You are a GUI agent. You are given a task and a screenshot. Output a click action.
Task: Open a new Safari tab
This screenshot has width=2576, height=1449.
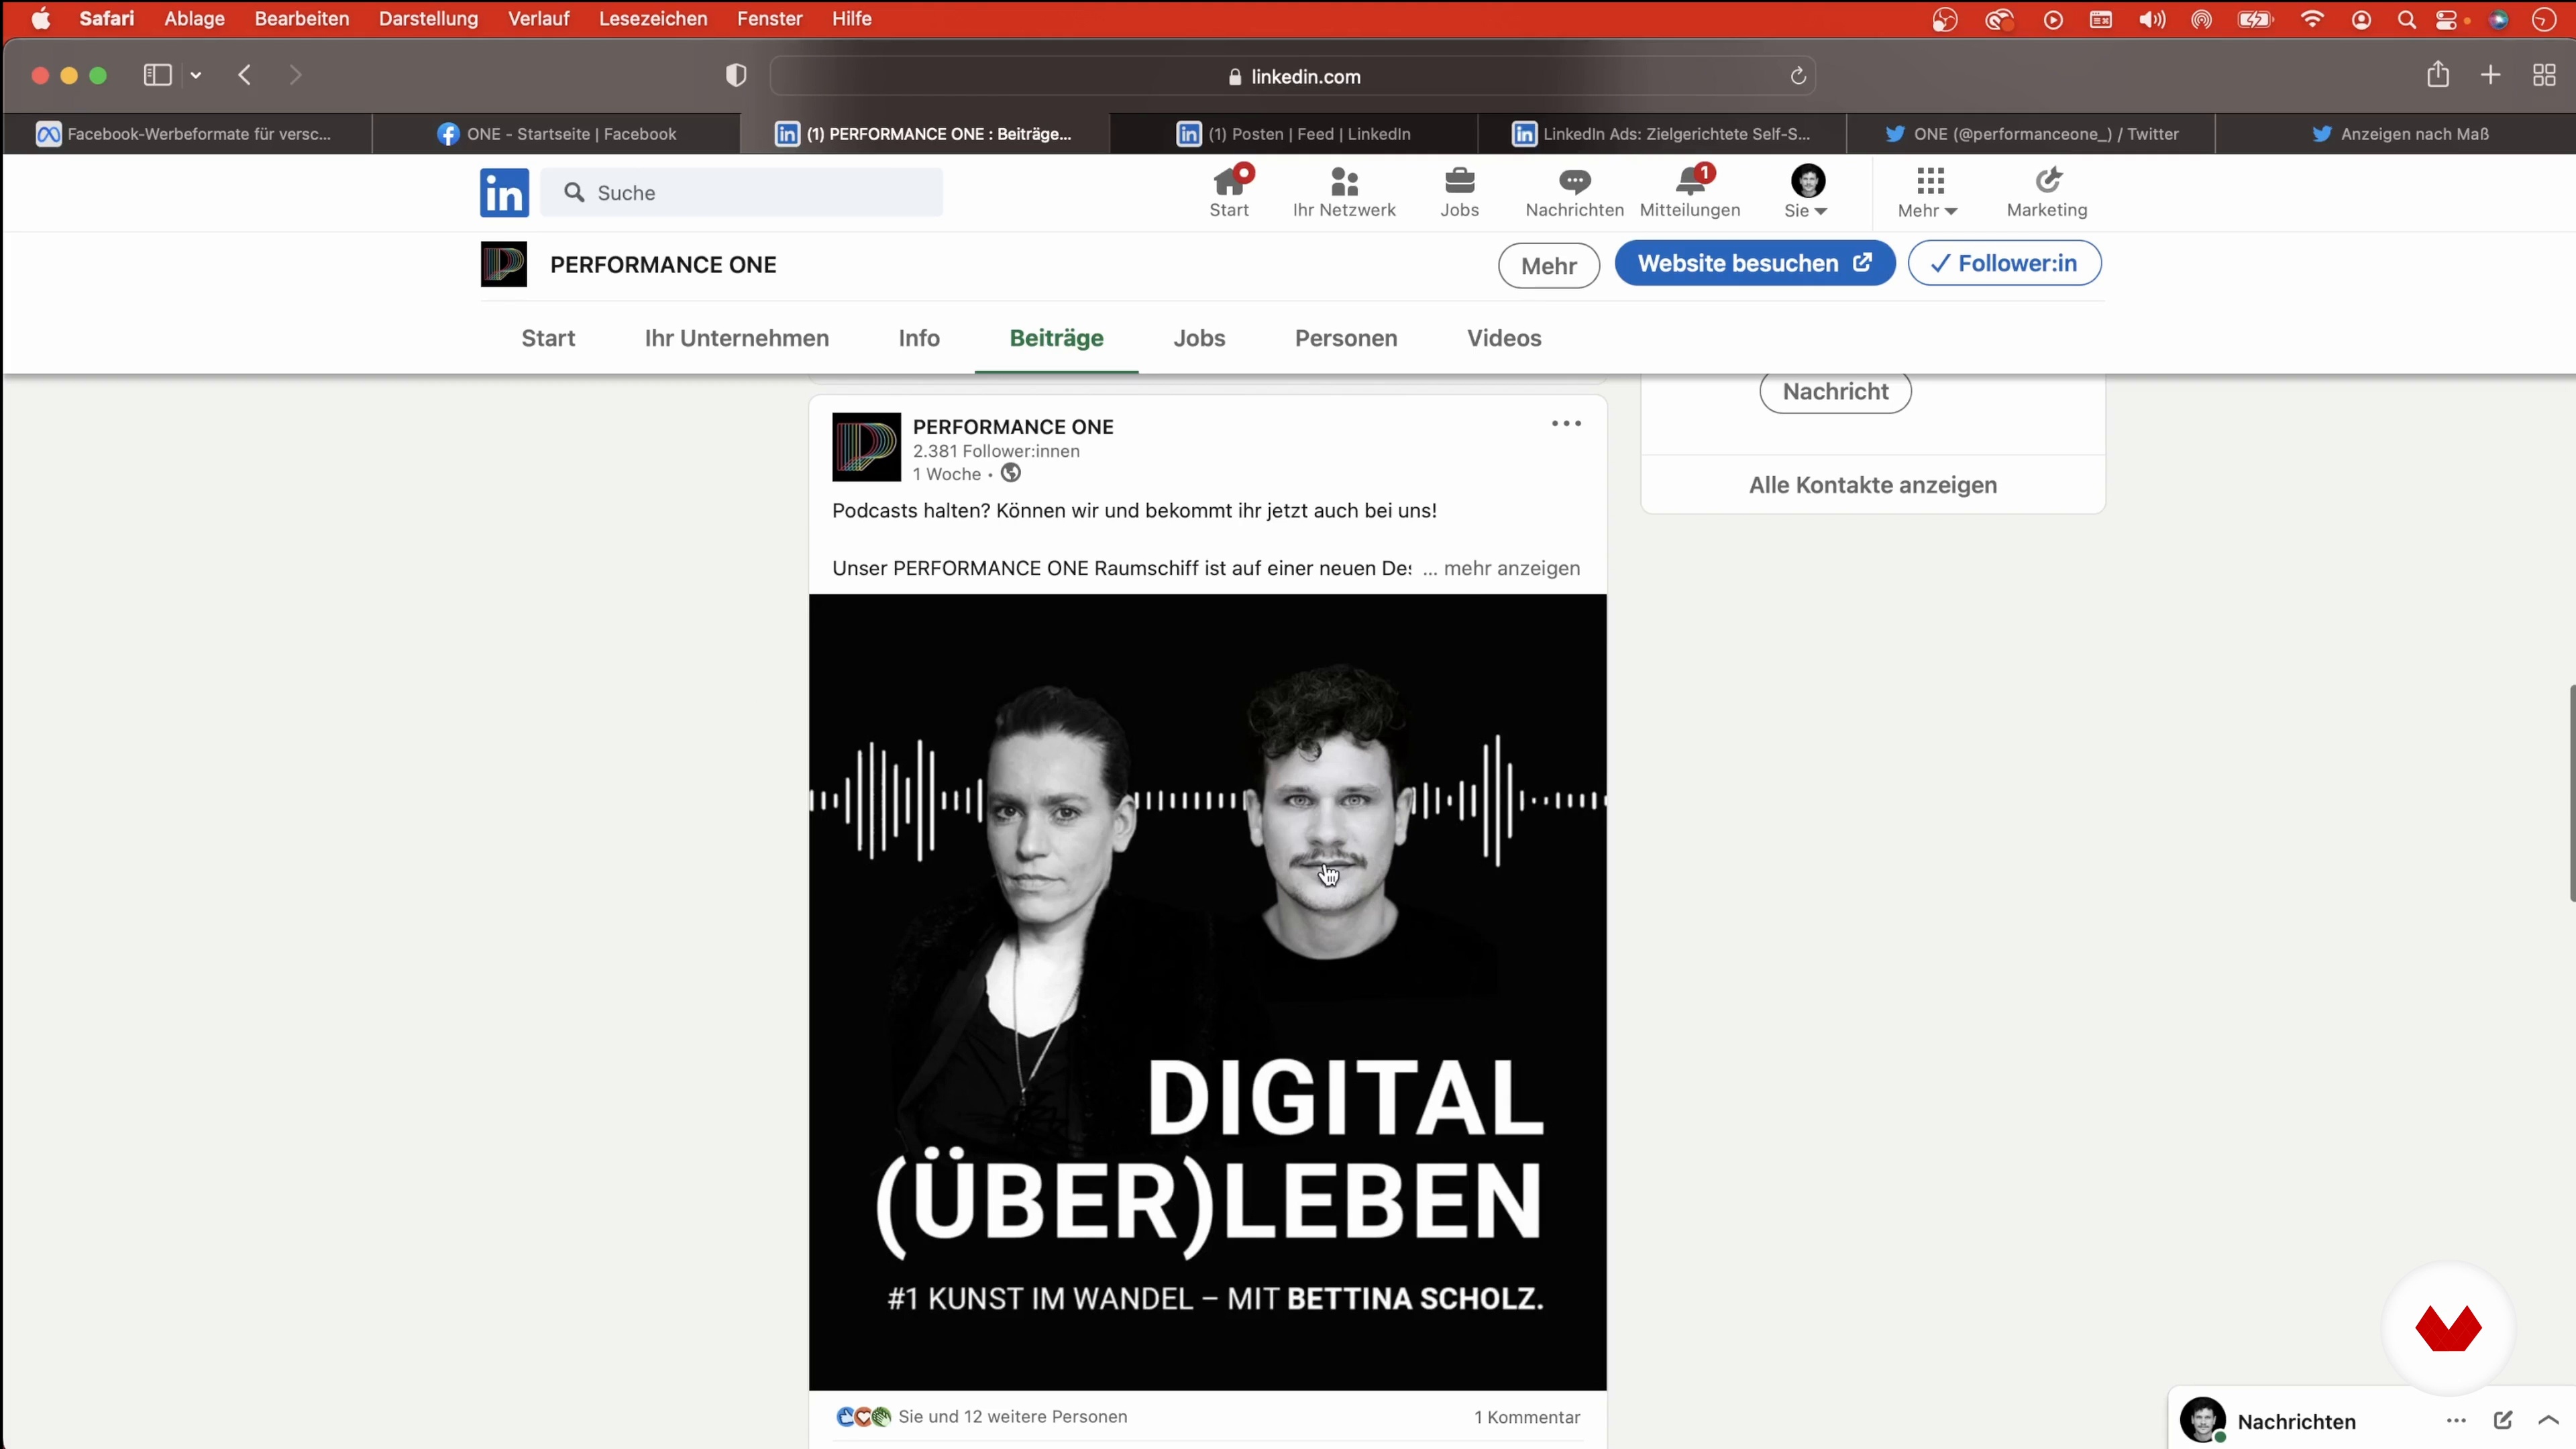2491,75
